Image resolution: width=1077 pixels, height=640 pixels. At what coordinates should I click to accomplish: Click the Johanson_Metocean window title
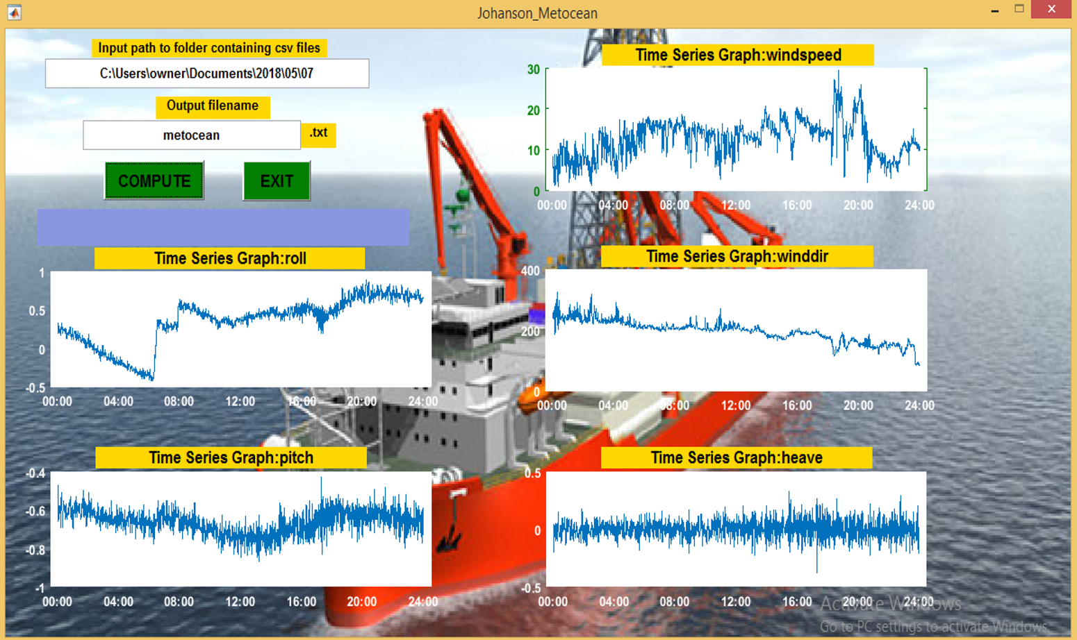[x=537, y=13]
